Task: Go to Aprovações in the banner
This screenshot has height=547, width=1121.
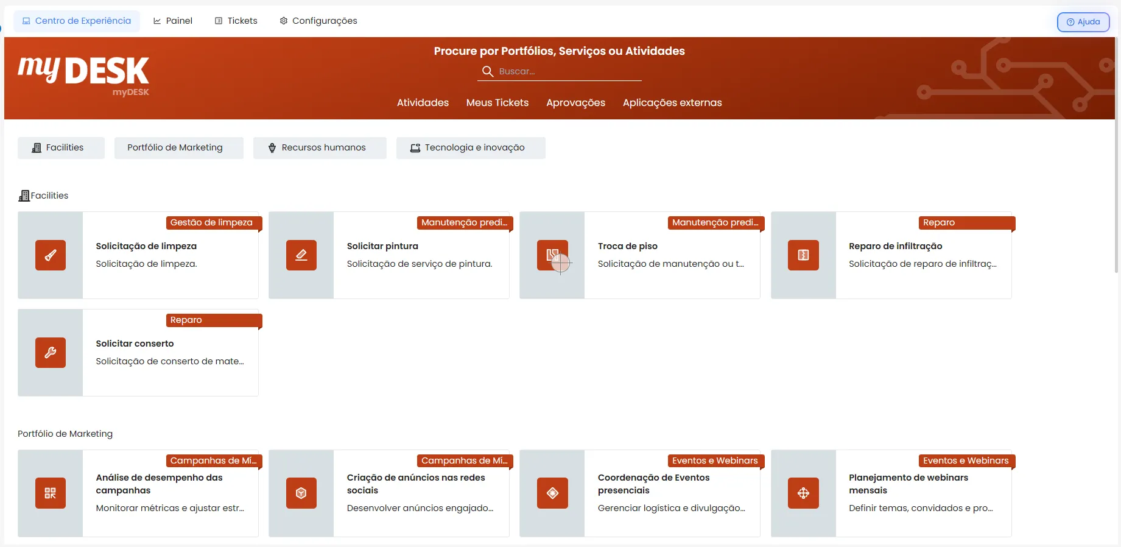Action: (x=575, y=103)
